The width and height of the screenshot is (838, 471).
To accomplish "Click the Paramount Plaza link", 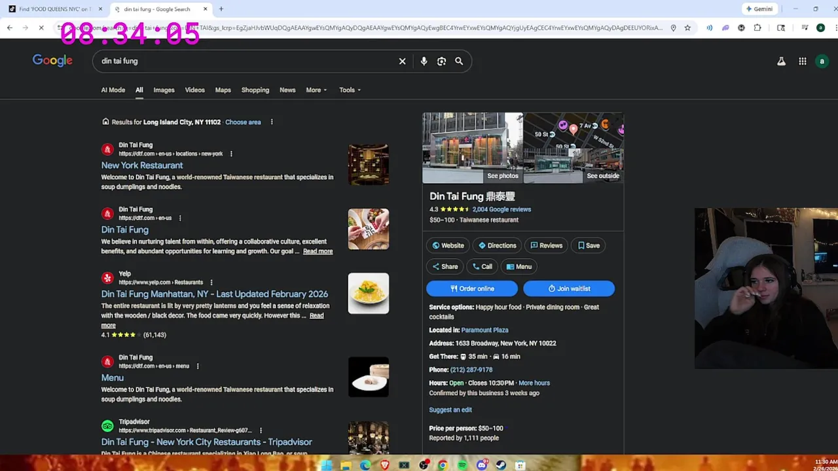I will pos(484,330).
